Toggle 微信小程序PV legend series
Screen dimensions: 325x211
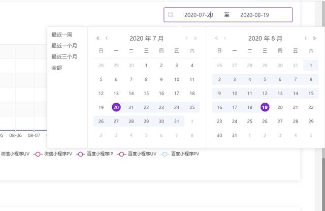tap(53, 154)
